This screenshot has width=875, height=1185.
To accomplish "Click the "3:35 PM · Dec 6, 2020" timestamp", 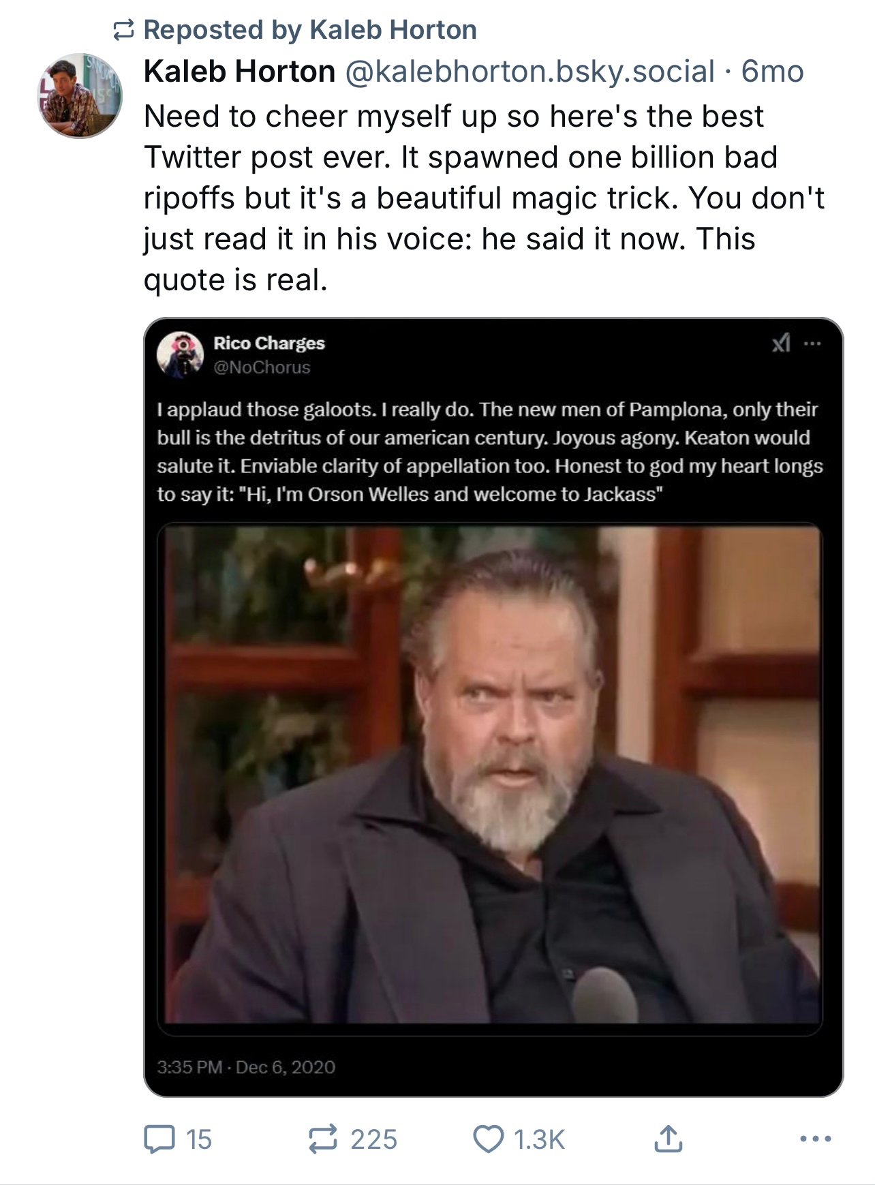I will 246,1066.
